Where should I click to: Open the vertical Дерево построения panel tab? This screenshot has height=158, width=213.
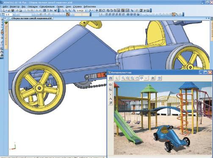tap(6, 35)
